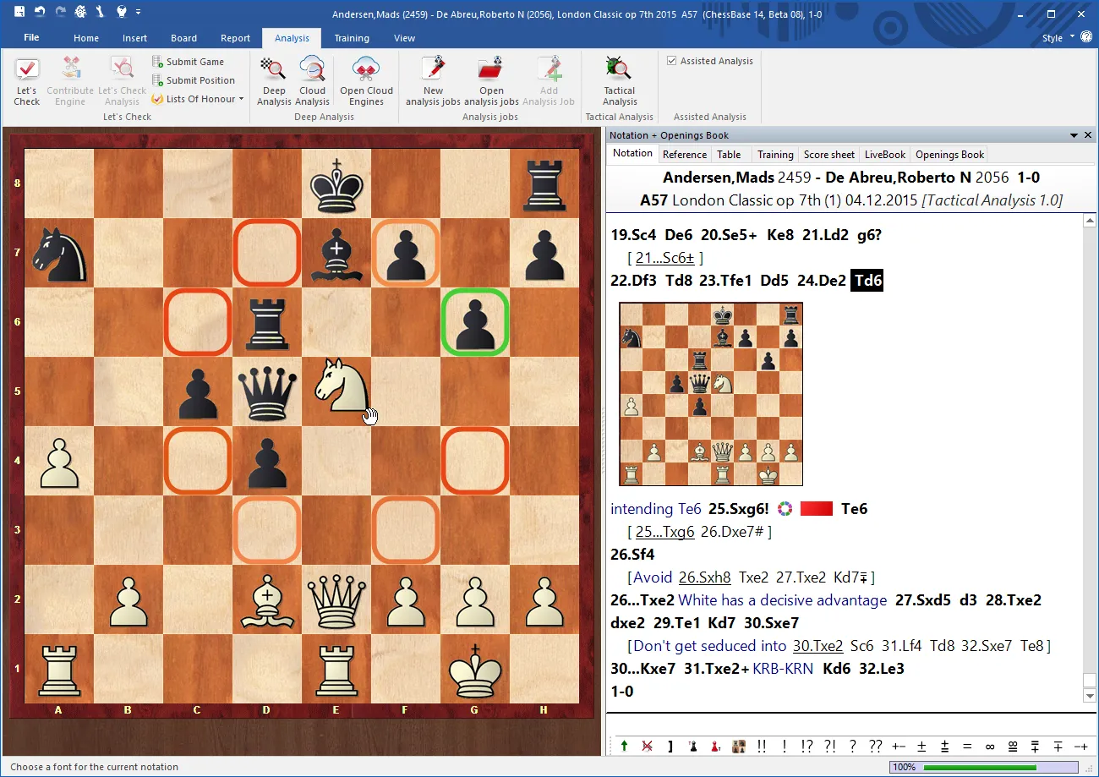Screen dimensions: 1099x777
Task: Click the help question mark icon
Action: pos(1086,36)
